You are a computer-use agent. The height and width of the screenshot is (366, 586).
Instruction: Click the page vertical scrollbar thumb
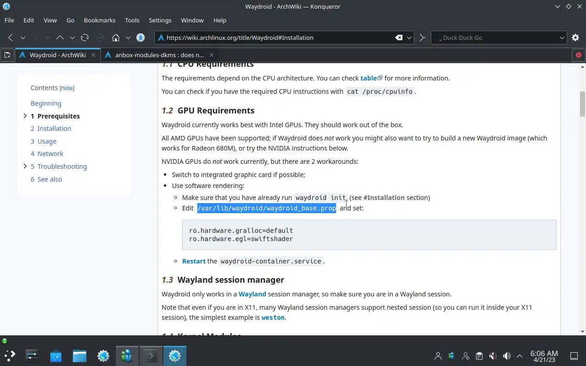click(x=582, y=104)
